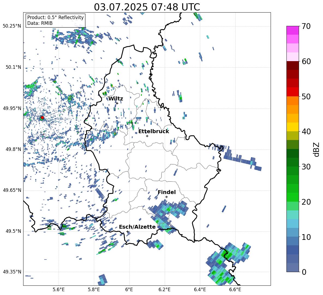Click the 49.35°N latitude label

pyautogui.click(x=12, y=272)
